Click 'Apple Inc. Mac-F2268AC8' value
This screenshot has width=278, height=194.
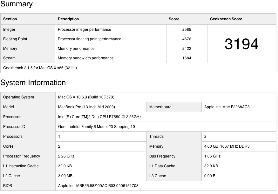pos(227,107)
